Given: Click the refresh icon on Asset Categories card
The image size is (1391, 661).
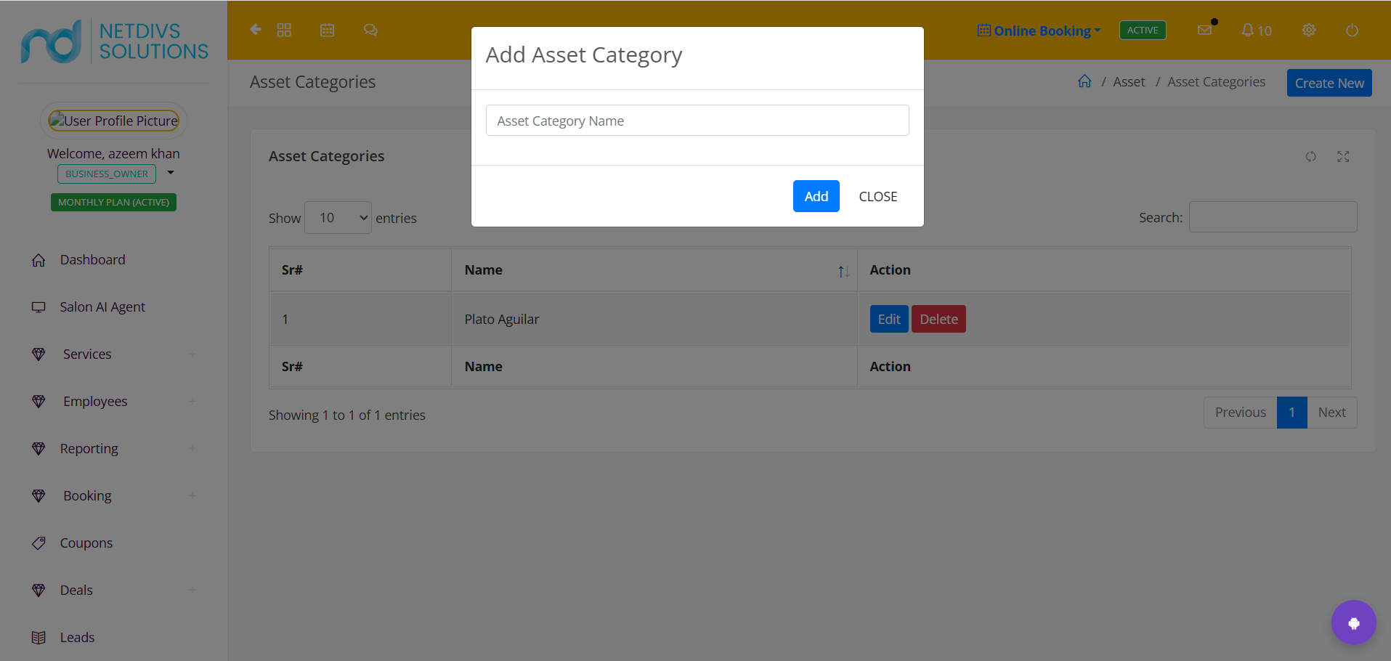Looking at the screenshot, I should tap(1311, 156).
